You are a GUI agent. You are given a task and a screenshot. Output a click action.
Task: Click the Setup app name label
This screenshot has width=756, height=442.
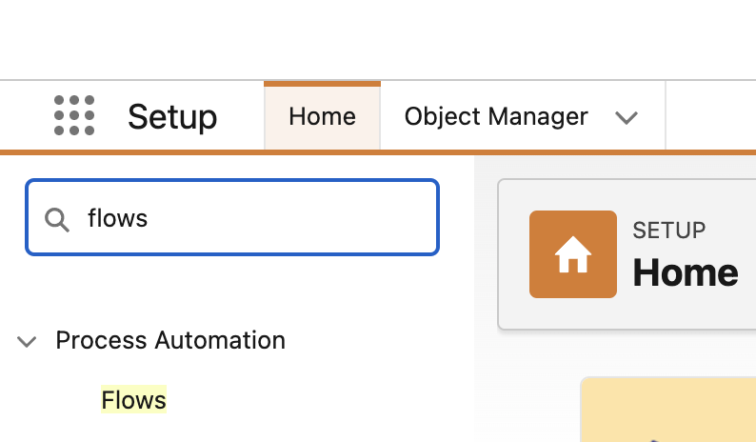(x=172, y=117)
